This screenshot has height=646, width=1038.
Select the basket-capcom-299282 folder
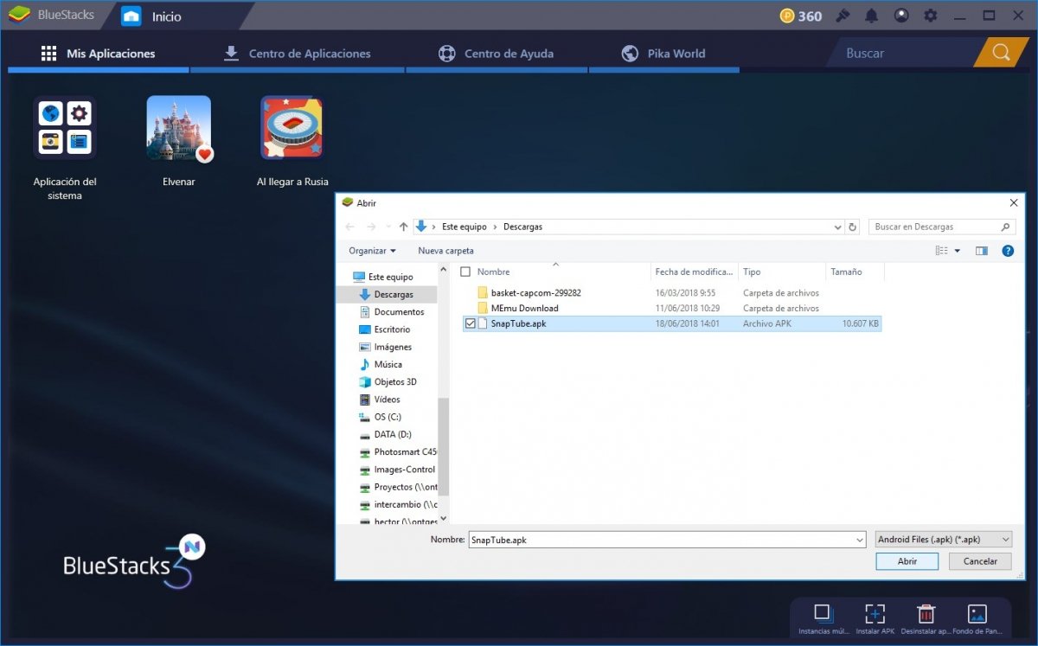535,292
